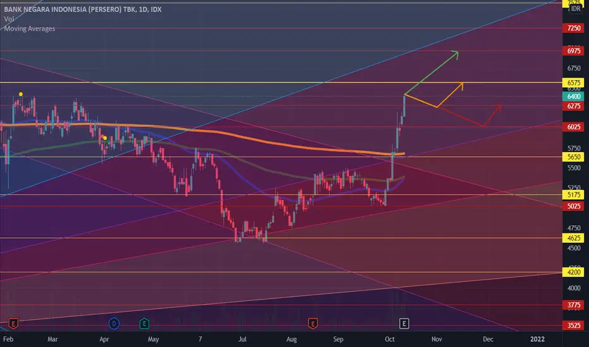589x347 pixels.
Task: Click the 4500 price scale value
Action: 574,248
